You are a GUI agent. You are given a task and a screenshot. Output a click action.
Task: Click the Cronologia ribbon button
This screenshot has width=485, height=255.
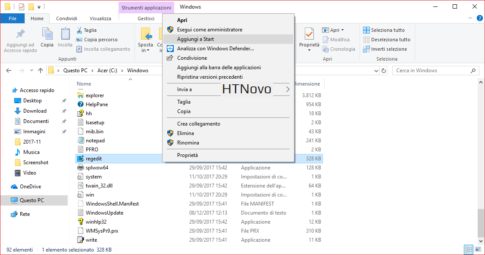(339, 49)
